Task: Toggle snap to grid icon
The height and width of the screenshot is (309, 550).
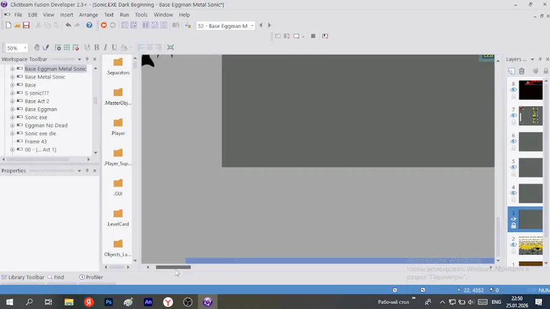Action: tap(75, 47)
